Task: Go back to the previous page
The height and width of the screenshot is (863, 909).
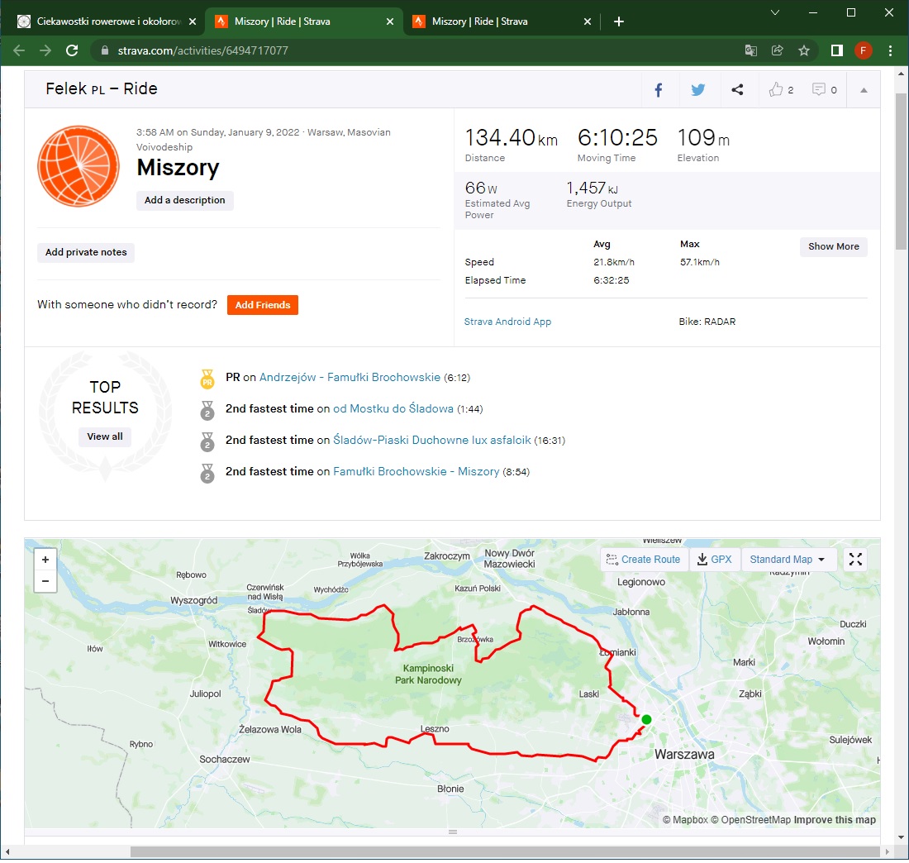Action: coord(19,50)
